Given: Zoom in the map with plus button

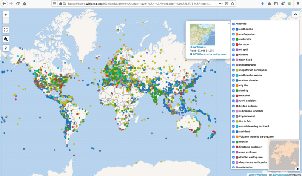Looking at the screenshot, I should click(6, 15).
